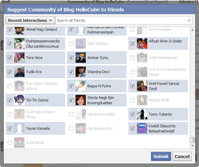Grab the friend list scrollbar thumb
This screenshot has height=167, width=199.
tap(192, 140)
